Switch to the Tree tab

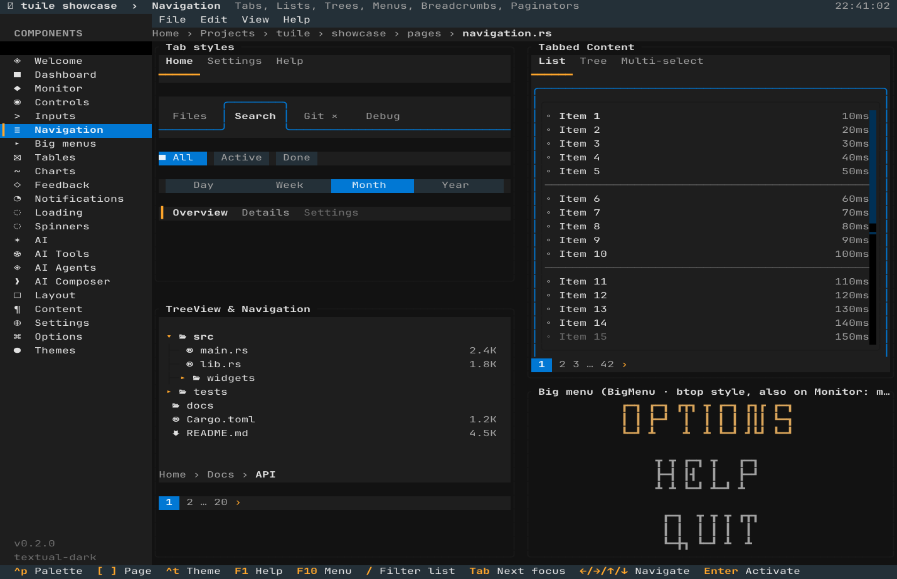593,61
